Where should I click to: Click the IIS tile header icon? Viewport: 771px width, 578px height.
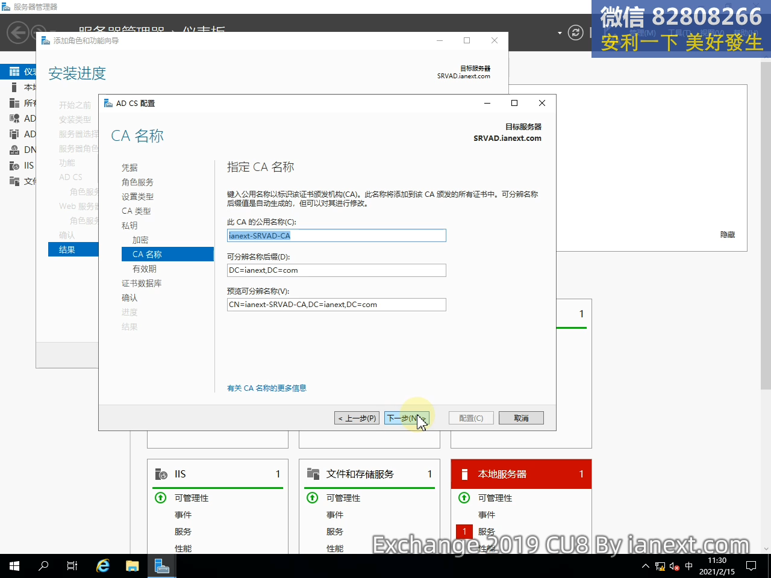point(161,474)
